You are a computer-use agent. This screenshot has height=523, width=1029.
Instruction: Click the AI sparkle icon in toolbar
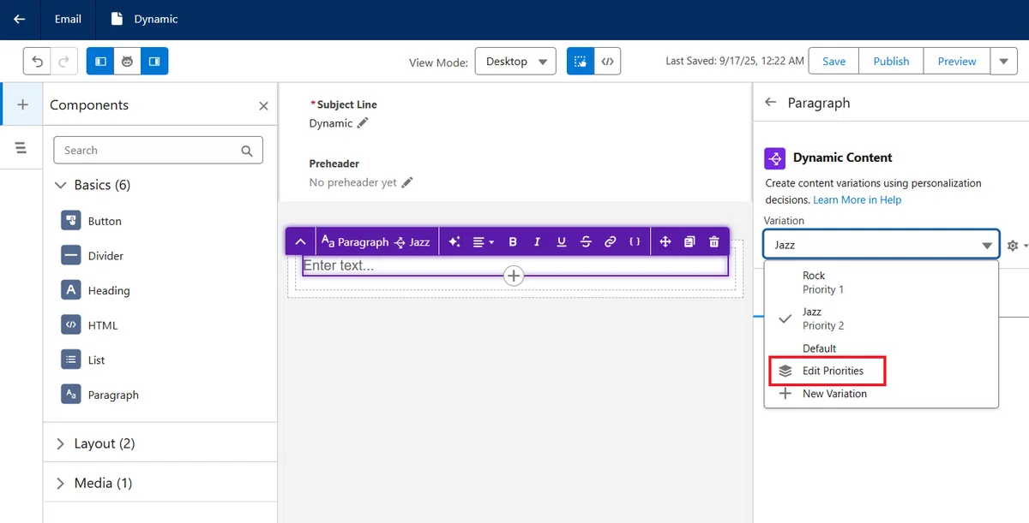point(454,242)
